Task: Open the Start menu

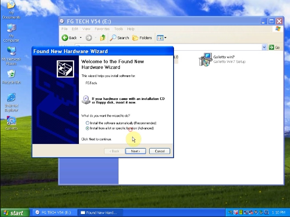Action: coord(15,213)
